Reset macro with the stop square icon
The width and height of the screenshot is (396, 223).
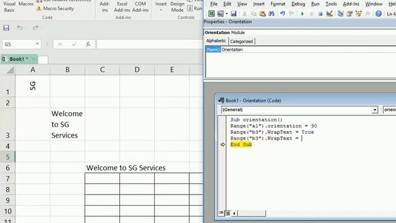(321, 14)
